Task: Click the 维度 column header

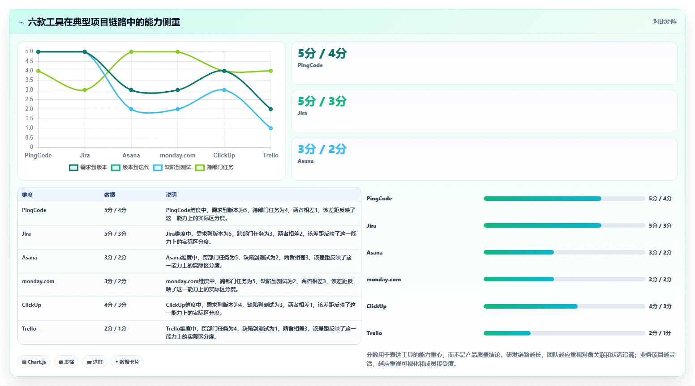Action: [27, 195]
